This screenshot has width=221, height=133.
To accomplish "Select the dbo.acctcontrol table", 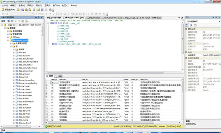I will [x=25, y=71].
